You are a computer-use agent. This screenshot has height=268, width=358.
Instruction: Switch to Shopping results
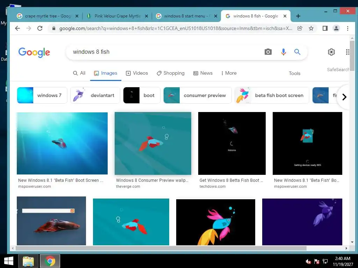(170, 73)
